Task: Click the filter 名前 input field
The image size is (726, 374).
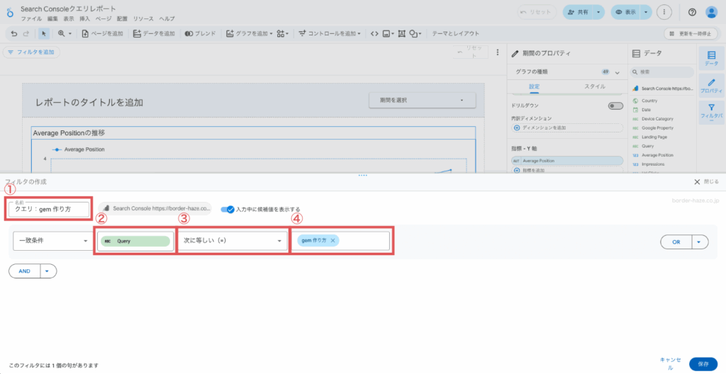Action: click(49, 209)
